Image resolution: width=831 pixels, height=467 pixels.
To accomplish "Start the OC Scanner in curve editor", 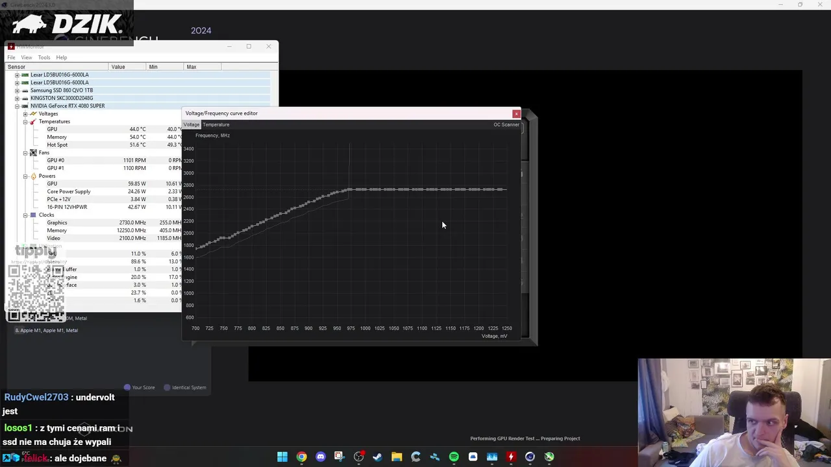I will tap(506, 125).
